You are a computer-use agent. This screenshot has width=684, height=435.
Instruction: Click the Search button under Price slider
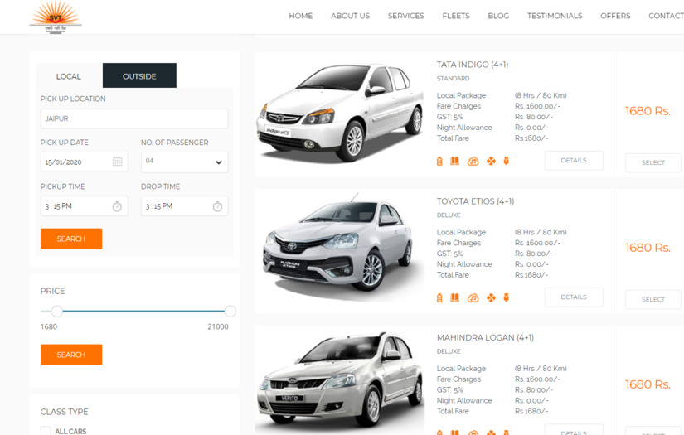(71, 355)
